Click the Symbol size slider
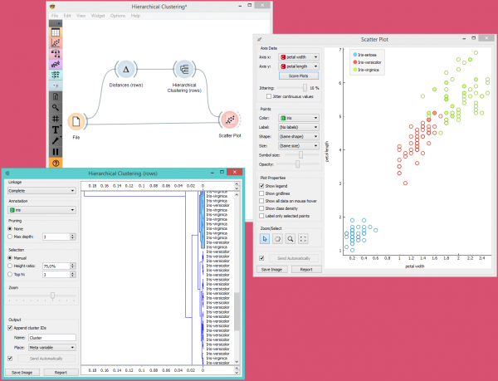 [300, 154]
